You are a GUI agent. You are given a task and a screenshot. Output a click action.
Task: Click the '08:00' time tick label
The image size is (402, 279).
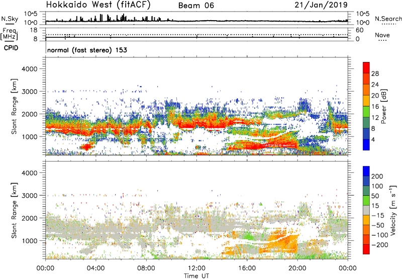(x=146, y=268)
